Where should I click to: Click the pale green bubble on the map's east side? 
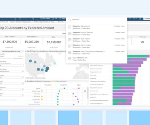[x=55, y=63]
